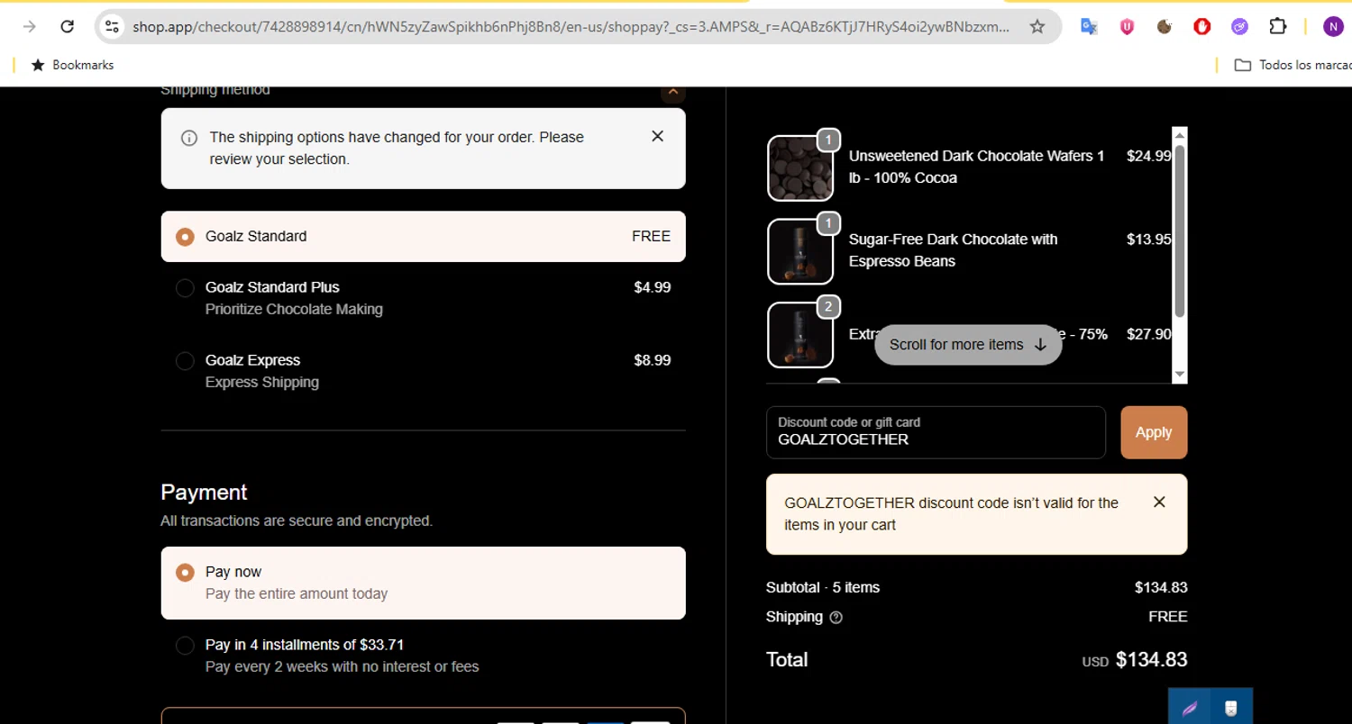This screenshot has width=1352, height=724.
Task: Reload the checkout page
Action: click(x=67, y=26)
